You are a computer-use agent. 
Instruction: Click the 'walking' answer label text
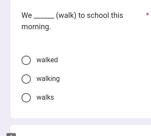(x=48, y=79)
